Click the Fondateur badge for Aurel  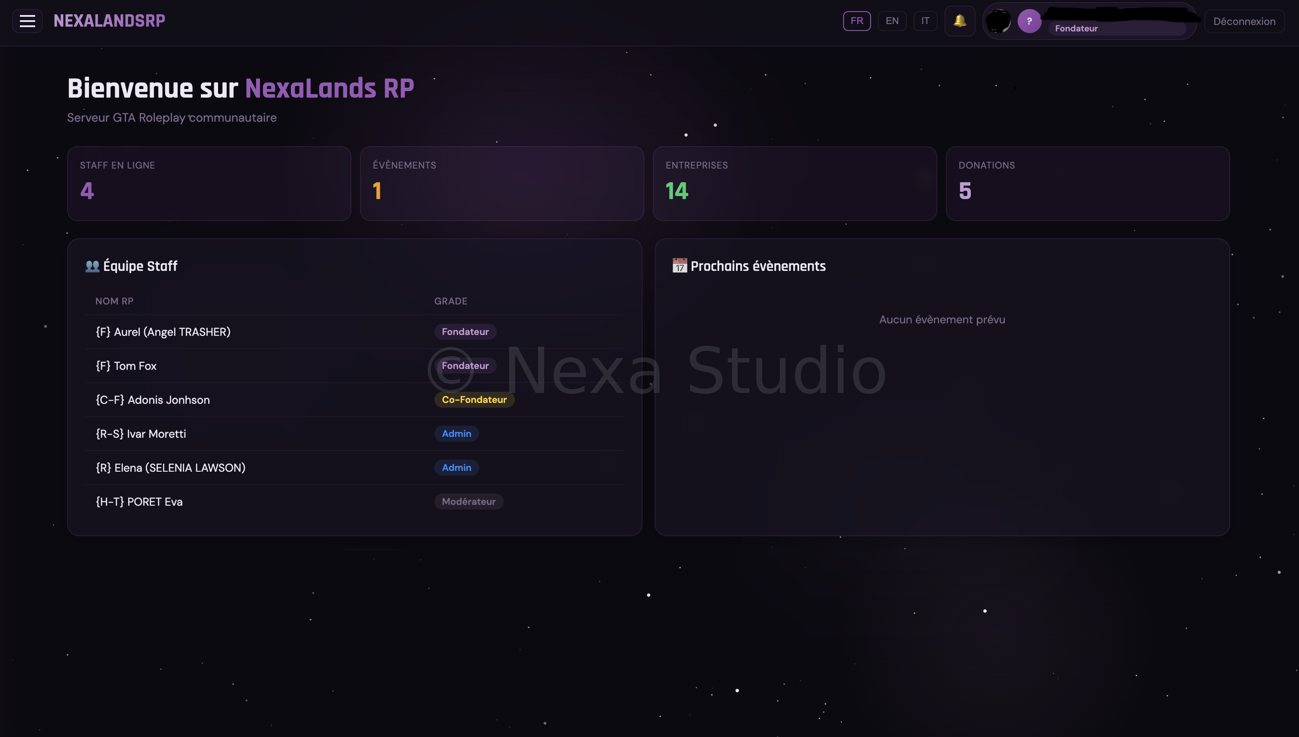(465, 332)
